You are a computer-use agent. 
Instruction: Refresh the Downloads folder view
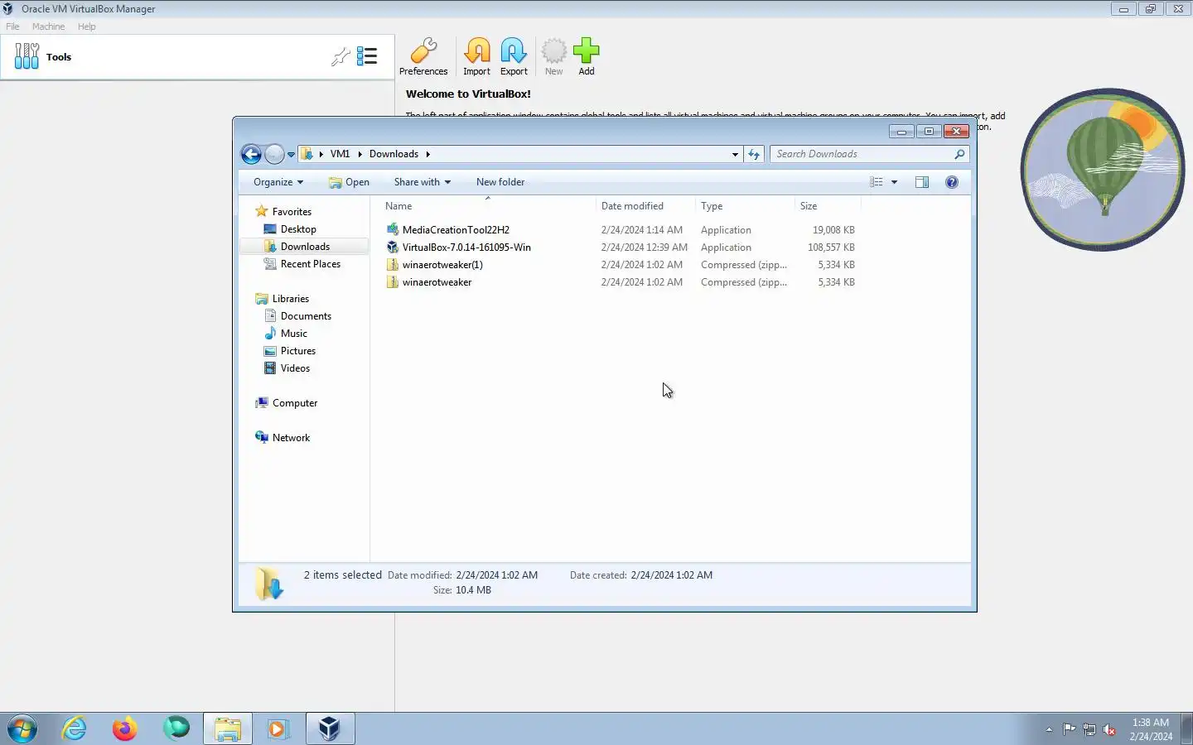point(753,154)
